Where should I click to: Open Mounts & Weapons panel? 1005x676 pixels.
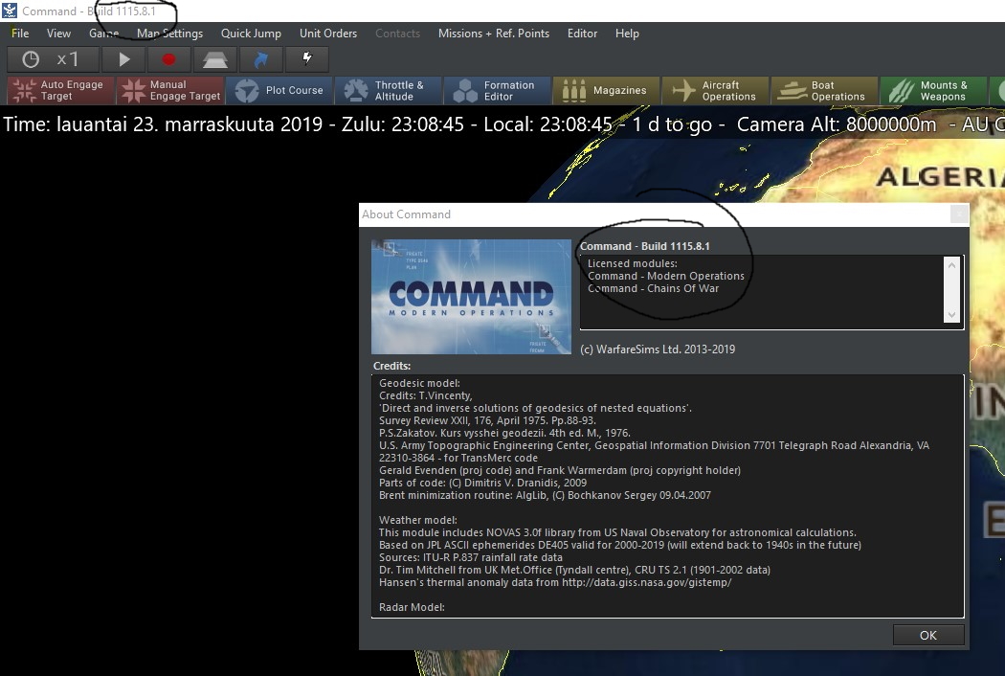[x=933, y=90]
